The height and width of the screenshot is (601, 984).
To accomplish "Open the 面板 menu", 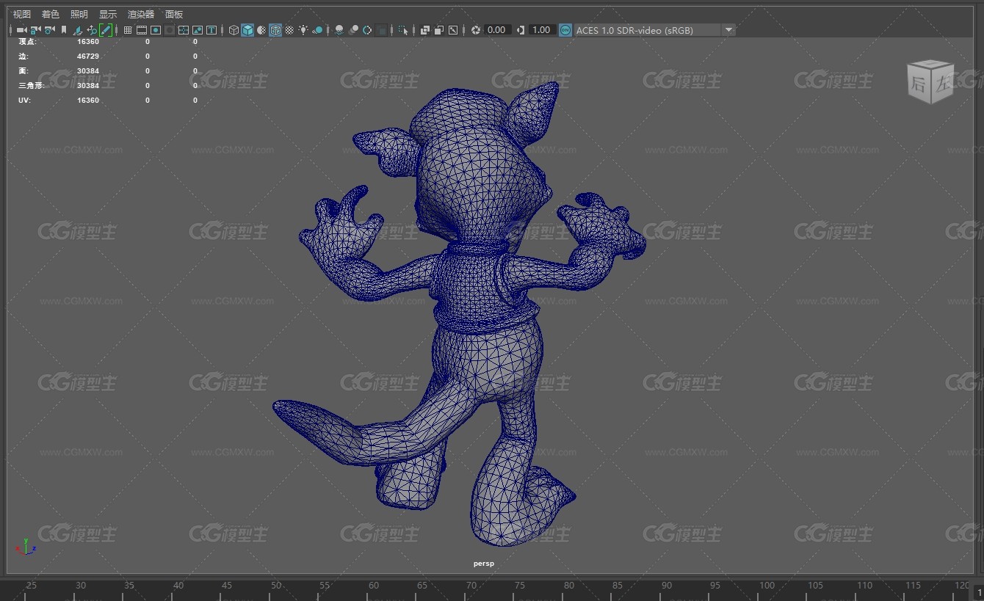I will (x=174, y=14).
